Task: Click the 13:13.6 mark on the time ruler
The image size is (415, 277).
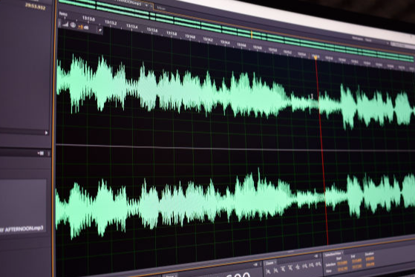Action: point(152,30)
